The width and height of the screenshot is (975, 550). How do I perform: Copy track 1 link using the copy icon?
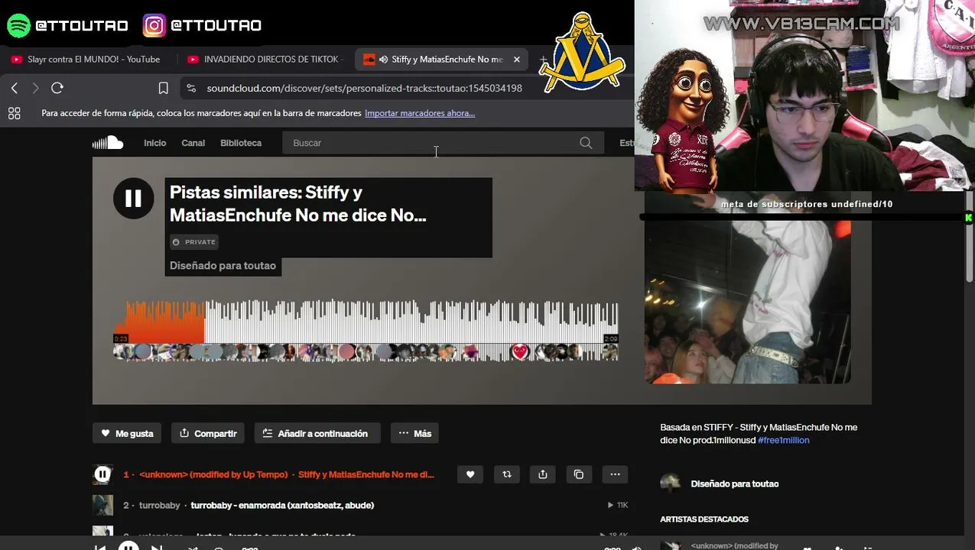pos(579,474)
